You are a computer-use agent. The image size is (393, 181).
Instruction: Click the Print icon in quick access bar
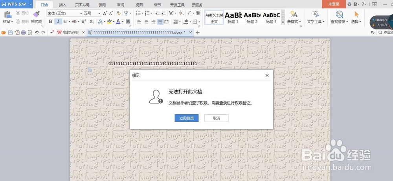[x=23, y=32]
